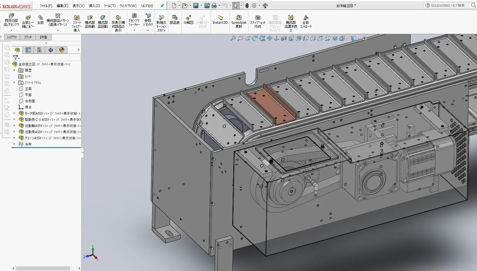477x271 pixels.
Task: Open the アセンブリフィーチャー dropdown arrow
Action: pos(134,30)
